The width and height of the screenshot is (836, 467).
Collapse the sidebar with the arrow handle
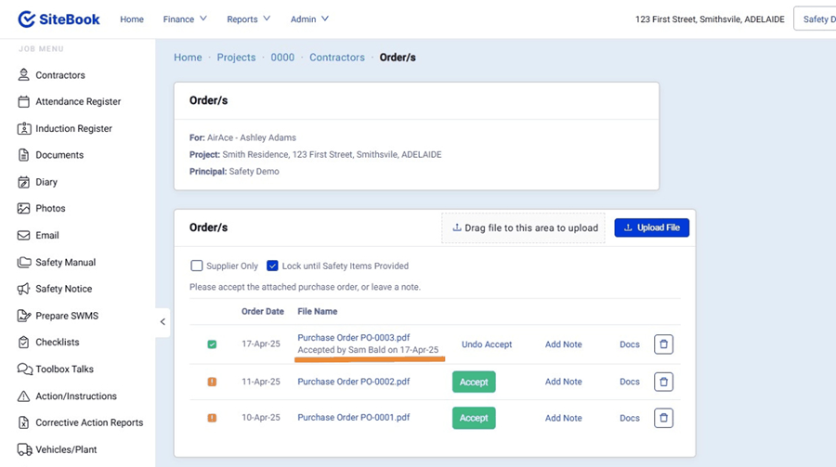[163, 322]
